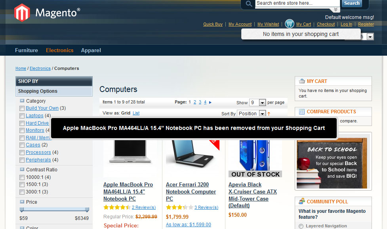Check the Build Your Own category

(x=22, y=108)
